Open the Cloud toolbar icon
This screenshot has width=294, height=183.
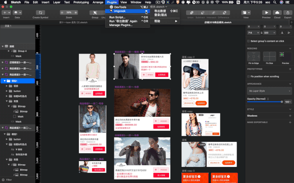pyautogui.click(x=277, y=12)
